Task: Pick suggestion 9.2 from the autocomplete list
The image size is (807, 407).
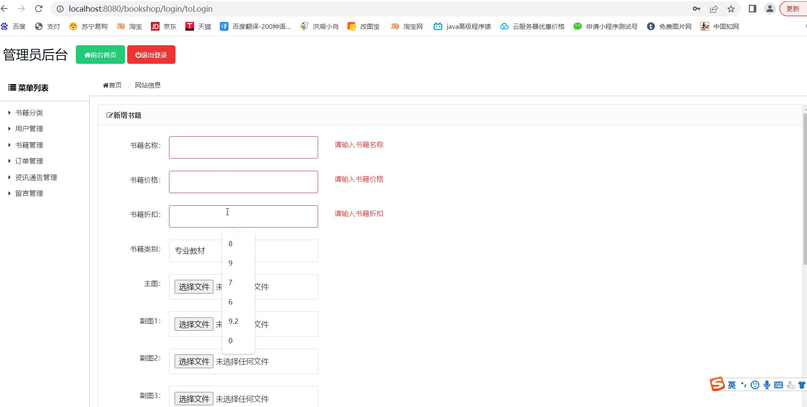Action: 238,322
